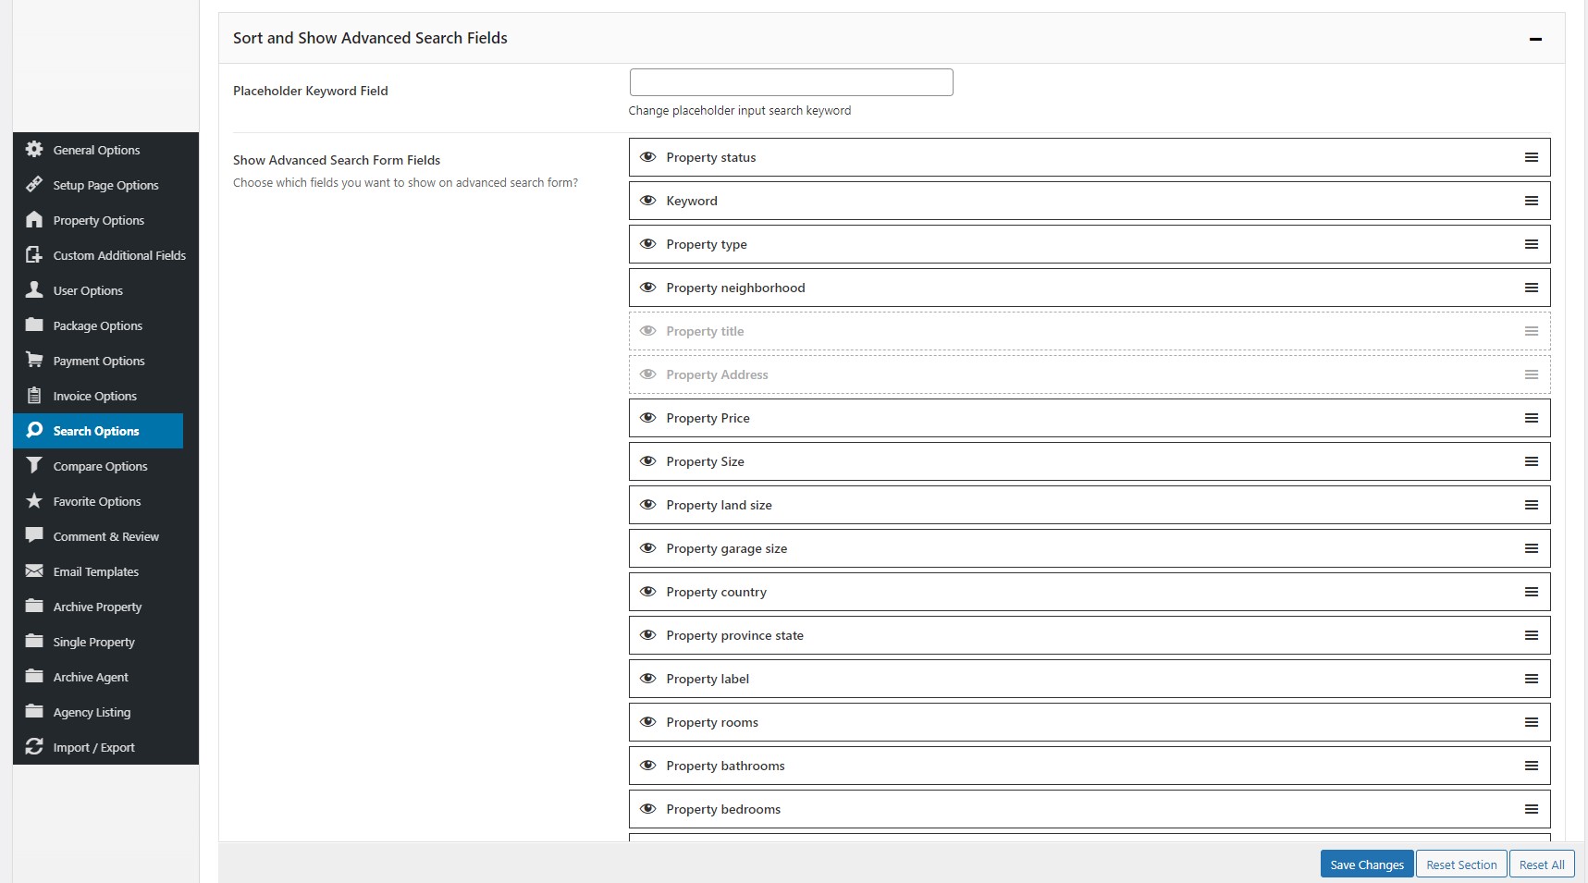Click drag handle on Property province state row
The width and height of the screenshot is (1588, 883).
click(x=1532, y=635)
